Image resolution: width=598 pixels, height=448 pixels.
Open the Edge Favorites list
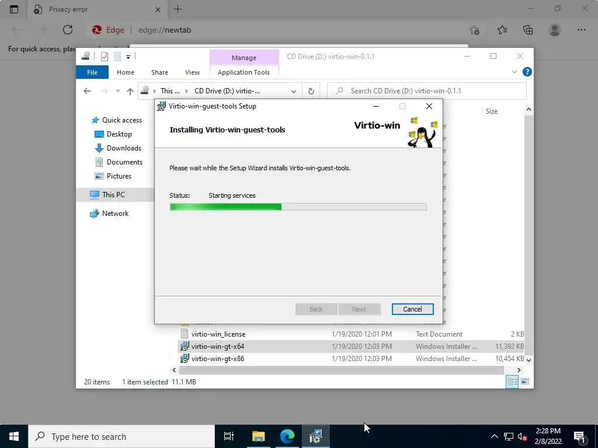click(x=502, y=30)
